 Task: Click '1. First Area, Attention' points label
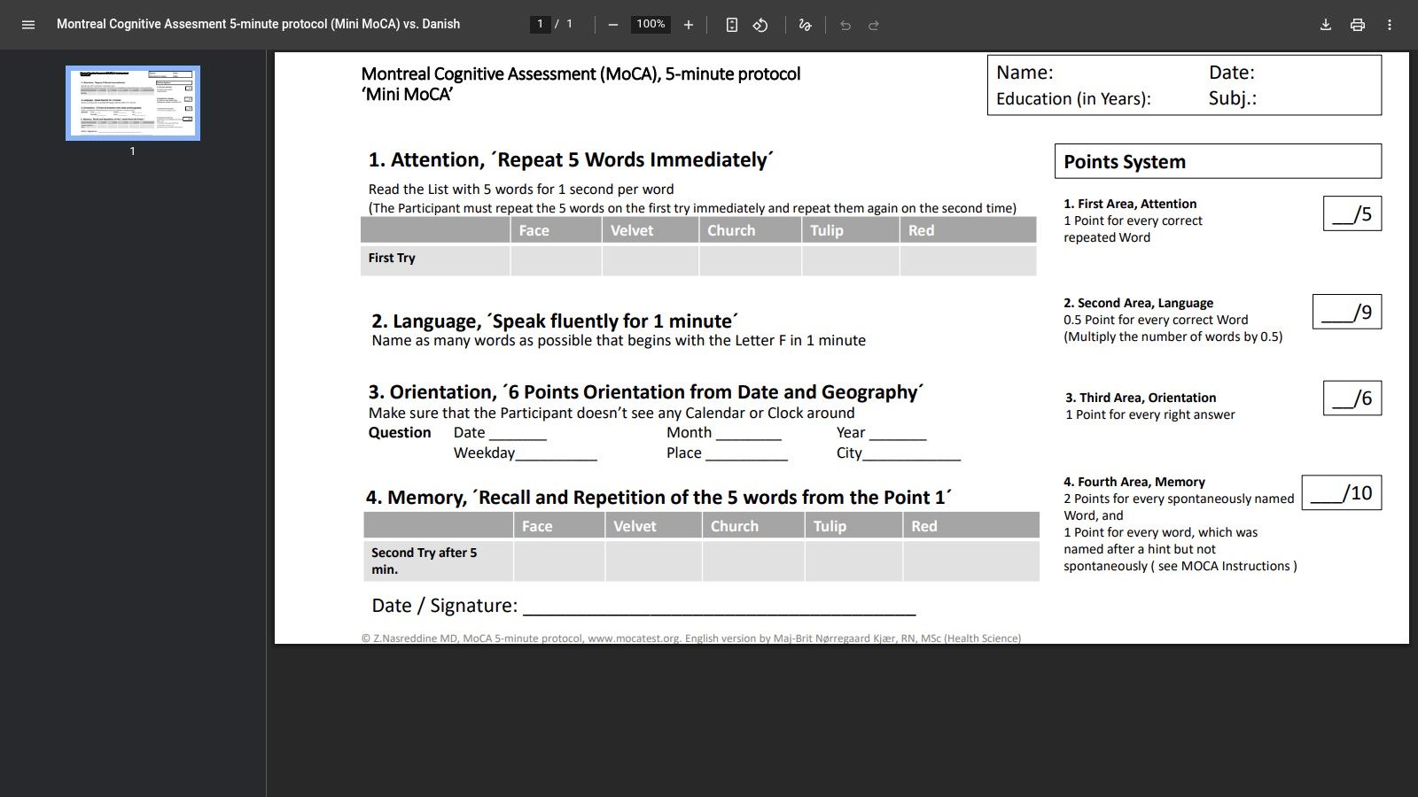click(x=1130, y=204)
